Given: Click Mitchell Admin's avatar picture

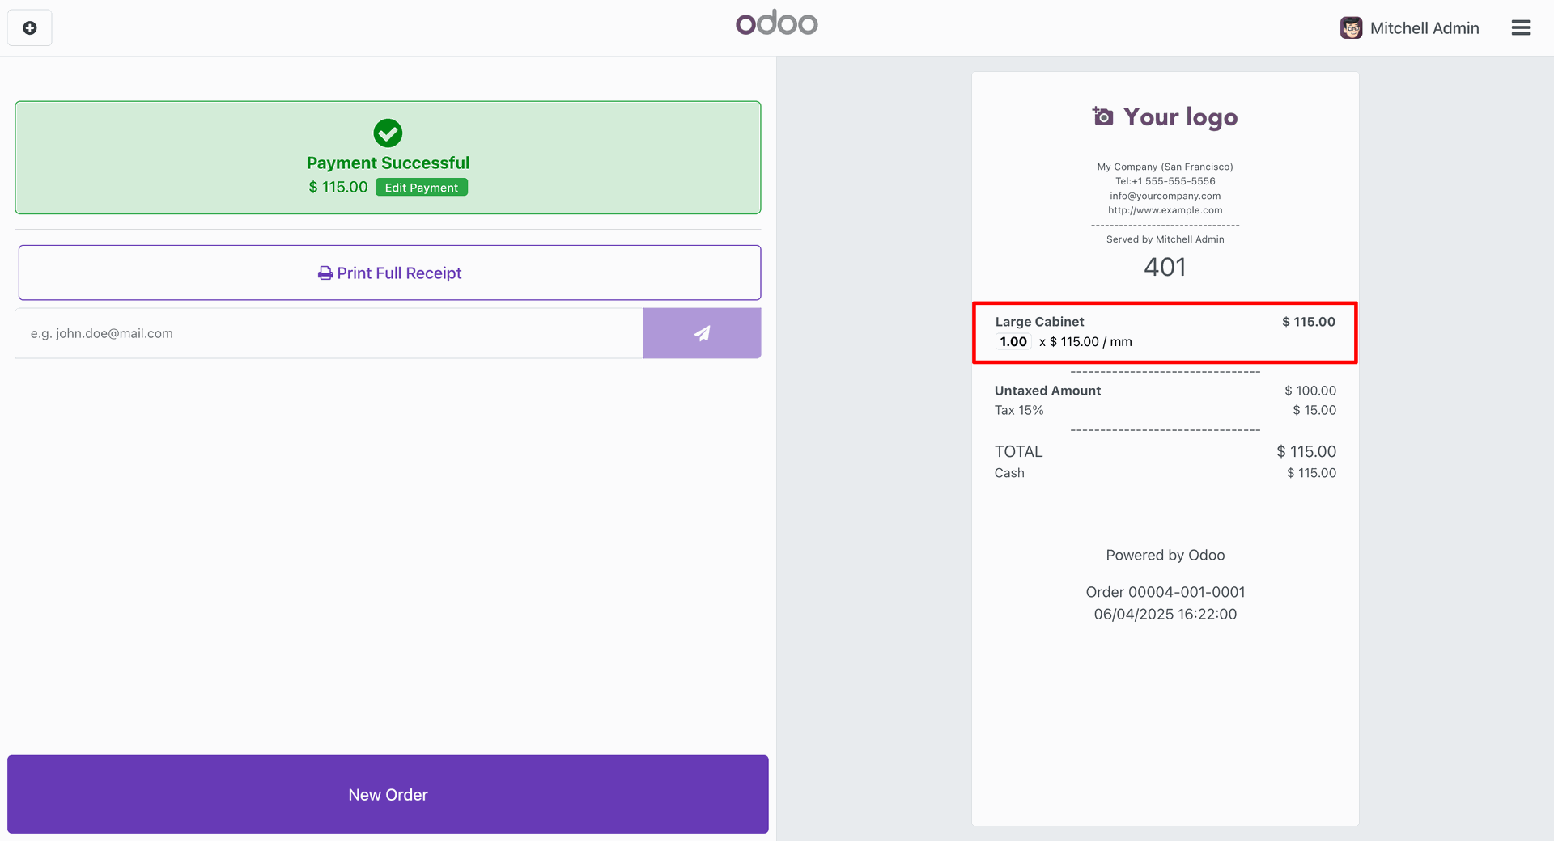Looking at the screenshot, I should coord(1351,28).
